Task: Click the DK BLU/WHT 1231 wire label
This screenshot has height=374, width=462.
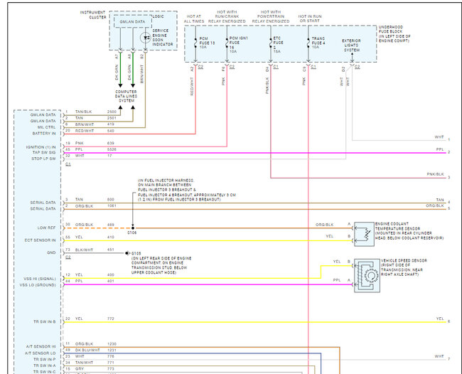Action: pos(87,350)
